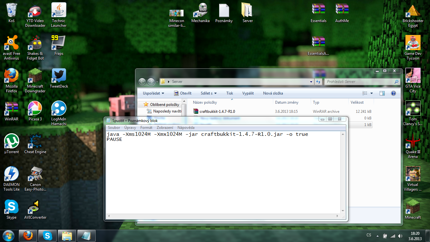Sort by the Datum změny column header
This screenshot has width=430, height=242.
point(286,102)
